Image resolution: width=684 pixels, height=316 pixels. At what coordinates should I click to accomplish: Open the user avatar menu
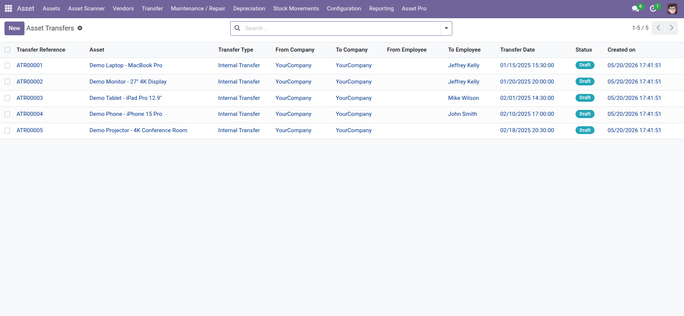[672, 9]
